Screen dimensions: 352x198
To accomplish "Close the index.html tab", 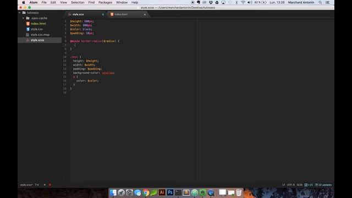I will [145, 14].
